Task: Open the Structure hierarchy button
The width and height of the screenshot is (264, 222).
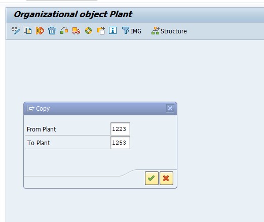Action: tap(169, 31)
